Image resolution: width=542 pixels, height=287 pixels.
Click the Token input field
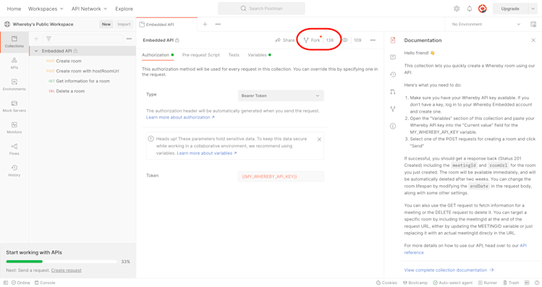(x=281, y=176)
